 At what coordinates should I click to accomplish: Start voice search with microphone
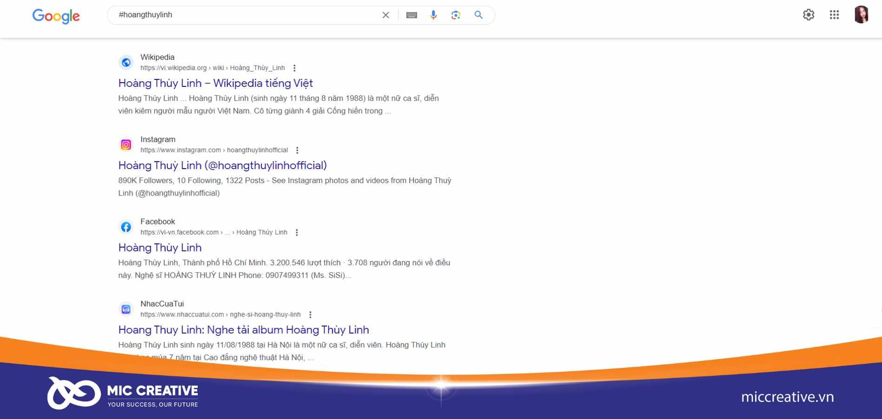[433, 15]
